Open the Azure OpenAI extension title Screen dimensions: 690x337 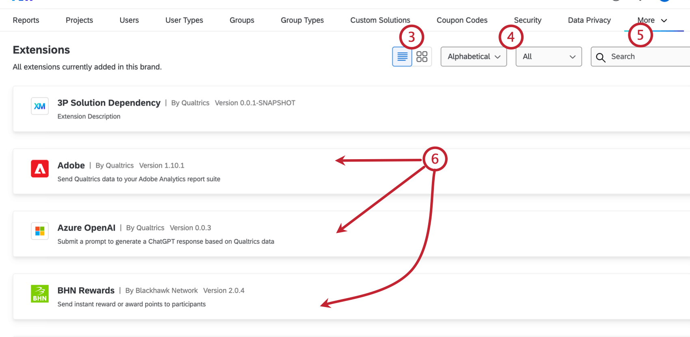[86, 228]
